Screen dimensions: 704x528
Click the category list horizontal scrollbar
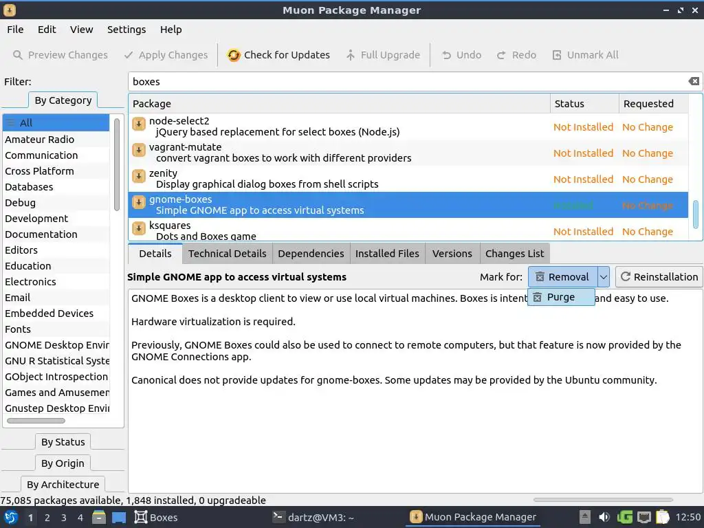[x=36, y=421]
